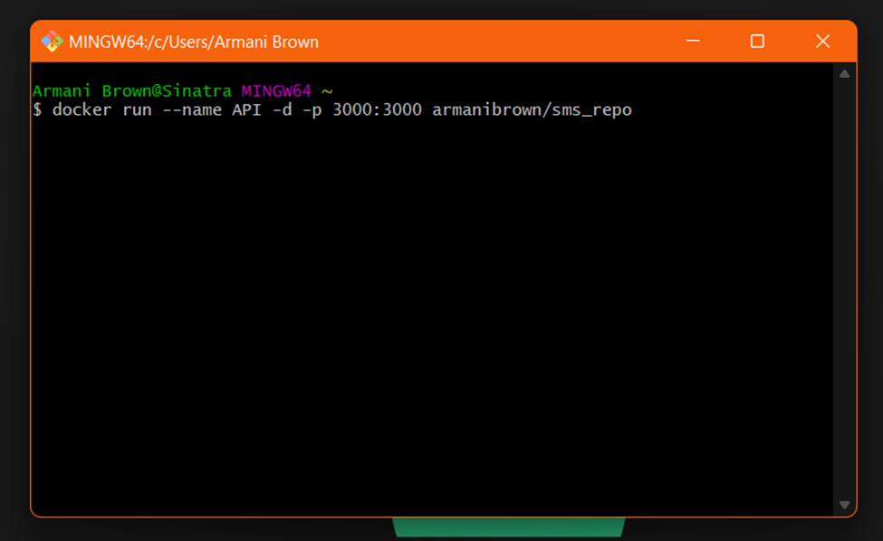Click the green username Armani Brown@Sinatra

(x=132, y=90)
